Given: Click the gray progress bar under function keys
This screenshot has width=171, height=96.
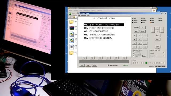Looking at the screenshot, I should point(104,62).
